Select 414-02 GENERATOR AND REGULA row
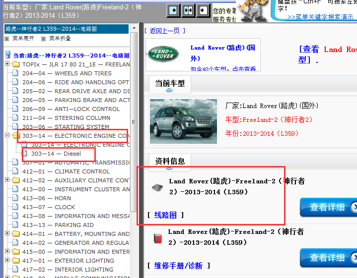357x278 pixels. pyautogui.click(x=76, y=242)
